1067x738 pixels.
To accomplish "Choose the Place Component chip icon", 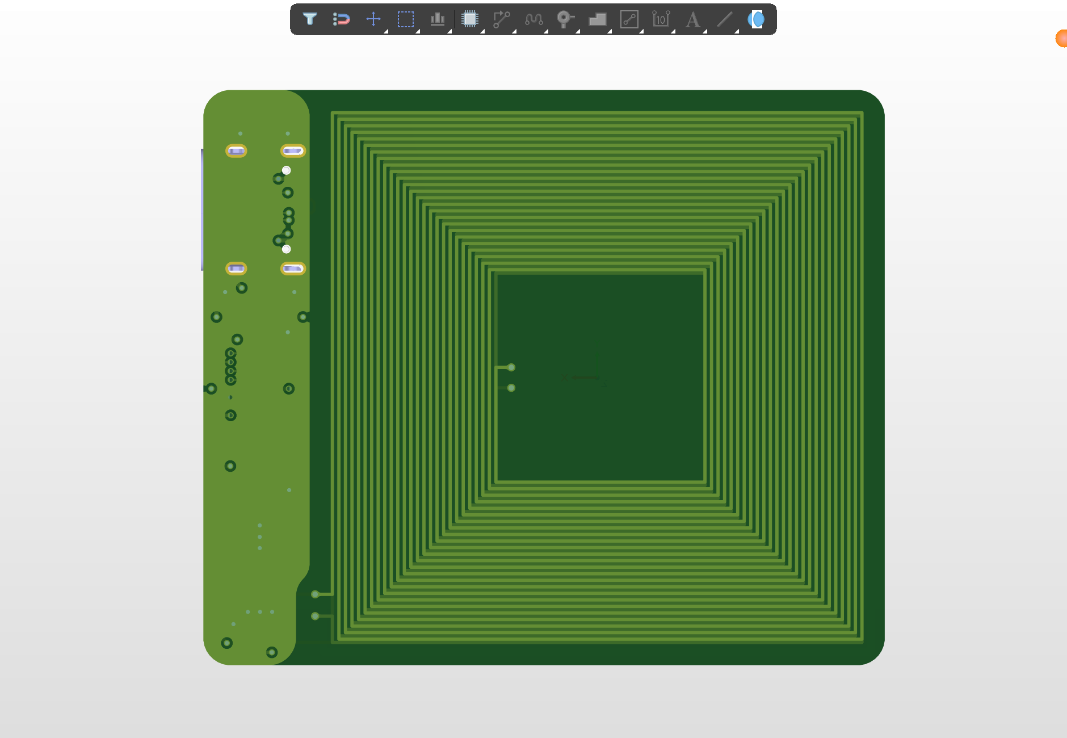I will (470, 19).
